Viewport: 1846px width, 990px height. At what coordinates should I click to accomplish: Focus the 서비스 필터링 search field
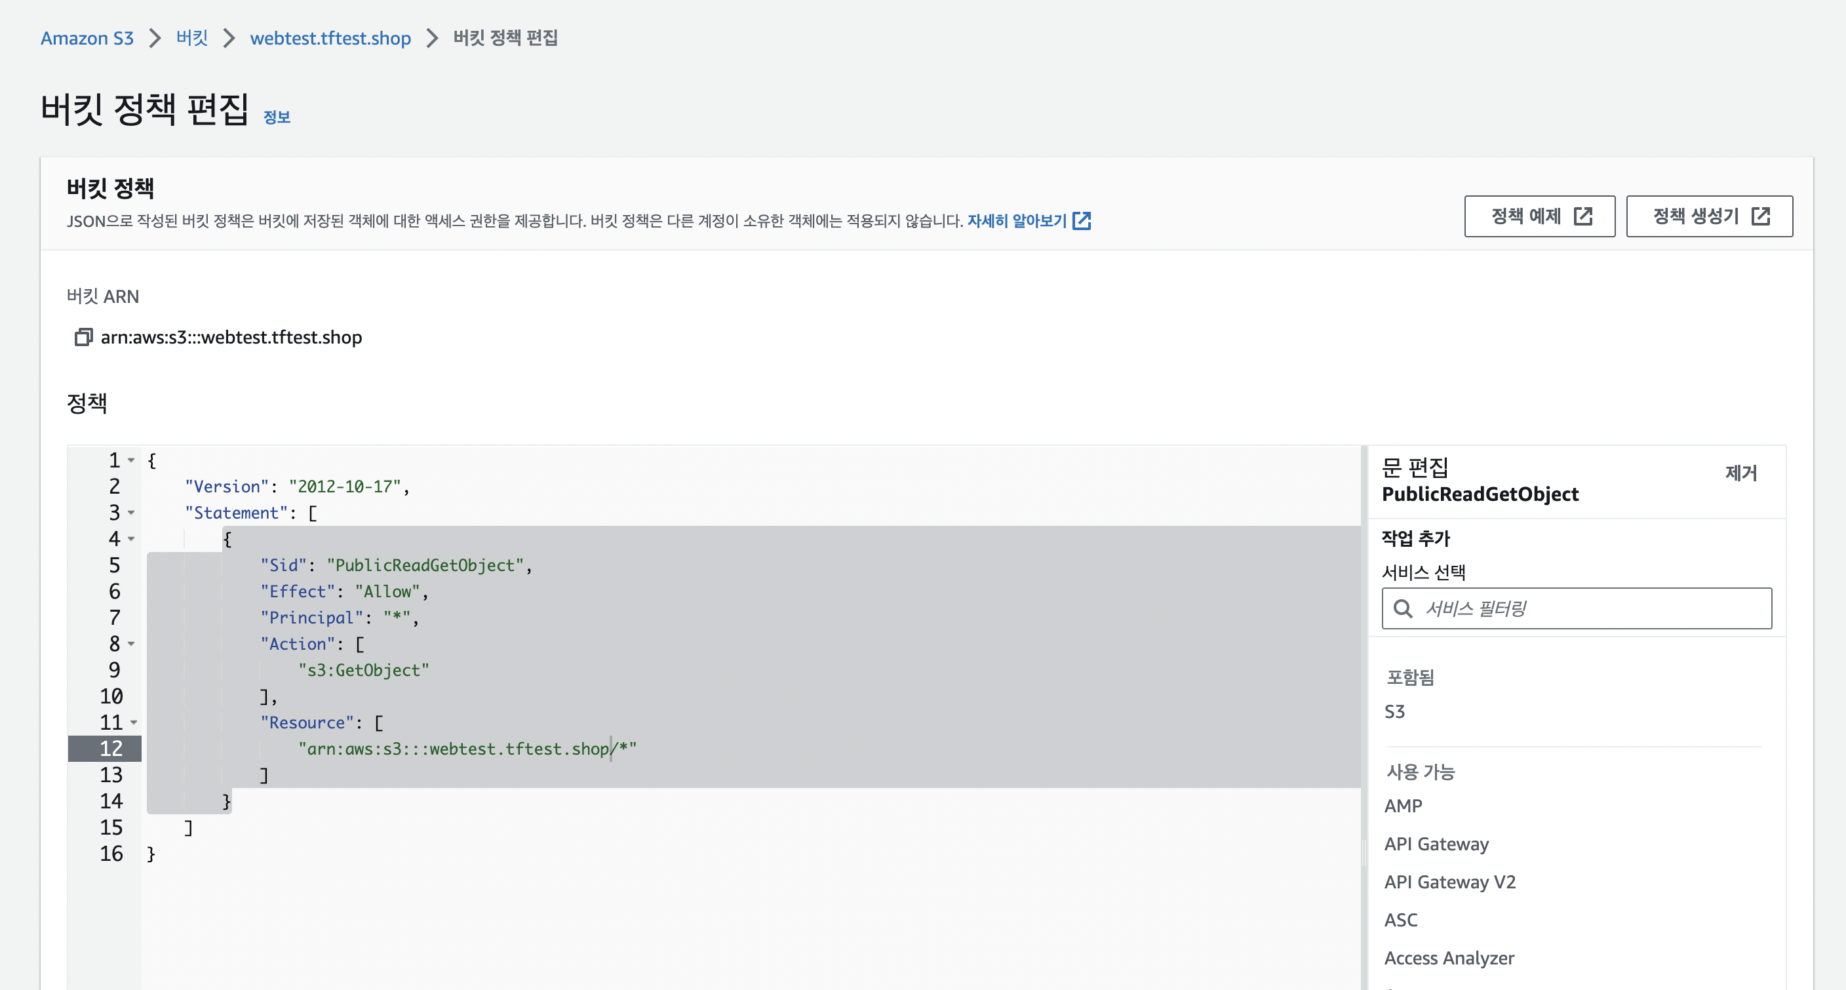tap(1591, 608)
